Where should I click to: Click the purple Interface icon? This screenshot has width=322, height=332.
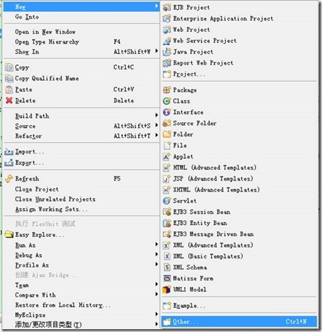[x=167, y=112]
